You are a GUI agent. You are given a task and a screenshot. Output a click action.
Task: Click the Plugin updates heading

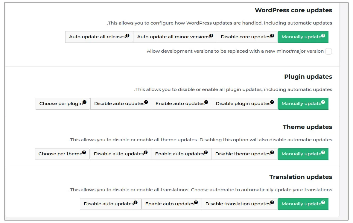point(308,77)
